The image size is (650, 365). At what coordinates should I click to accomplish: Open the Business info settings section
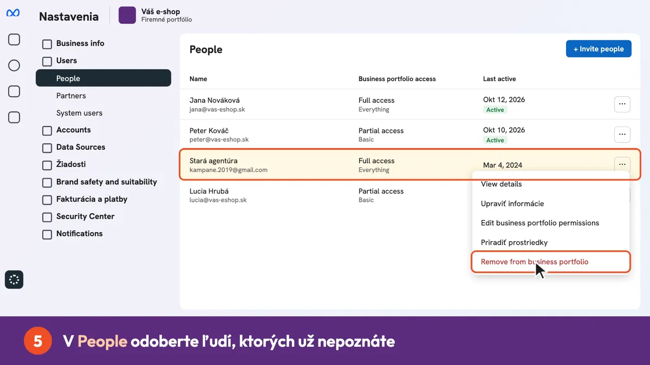[80, 43]
